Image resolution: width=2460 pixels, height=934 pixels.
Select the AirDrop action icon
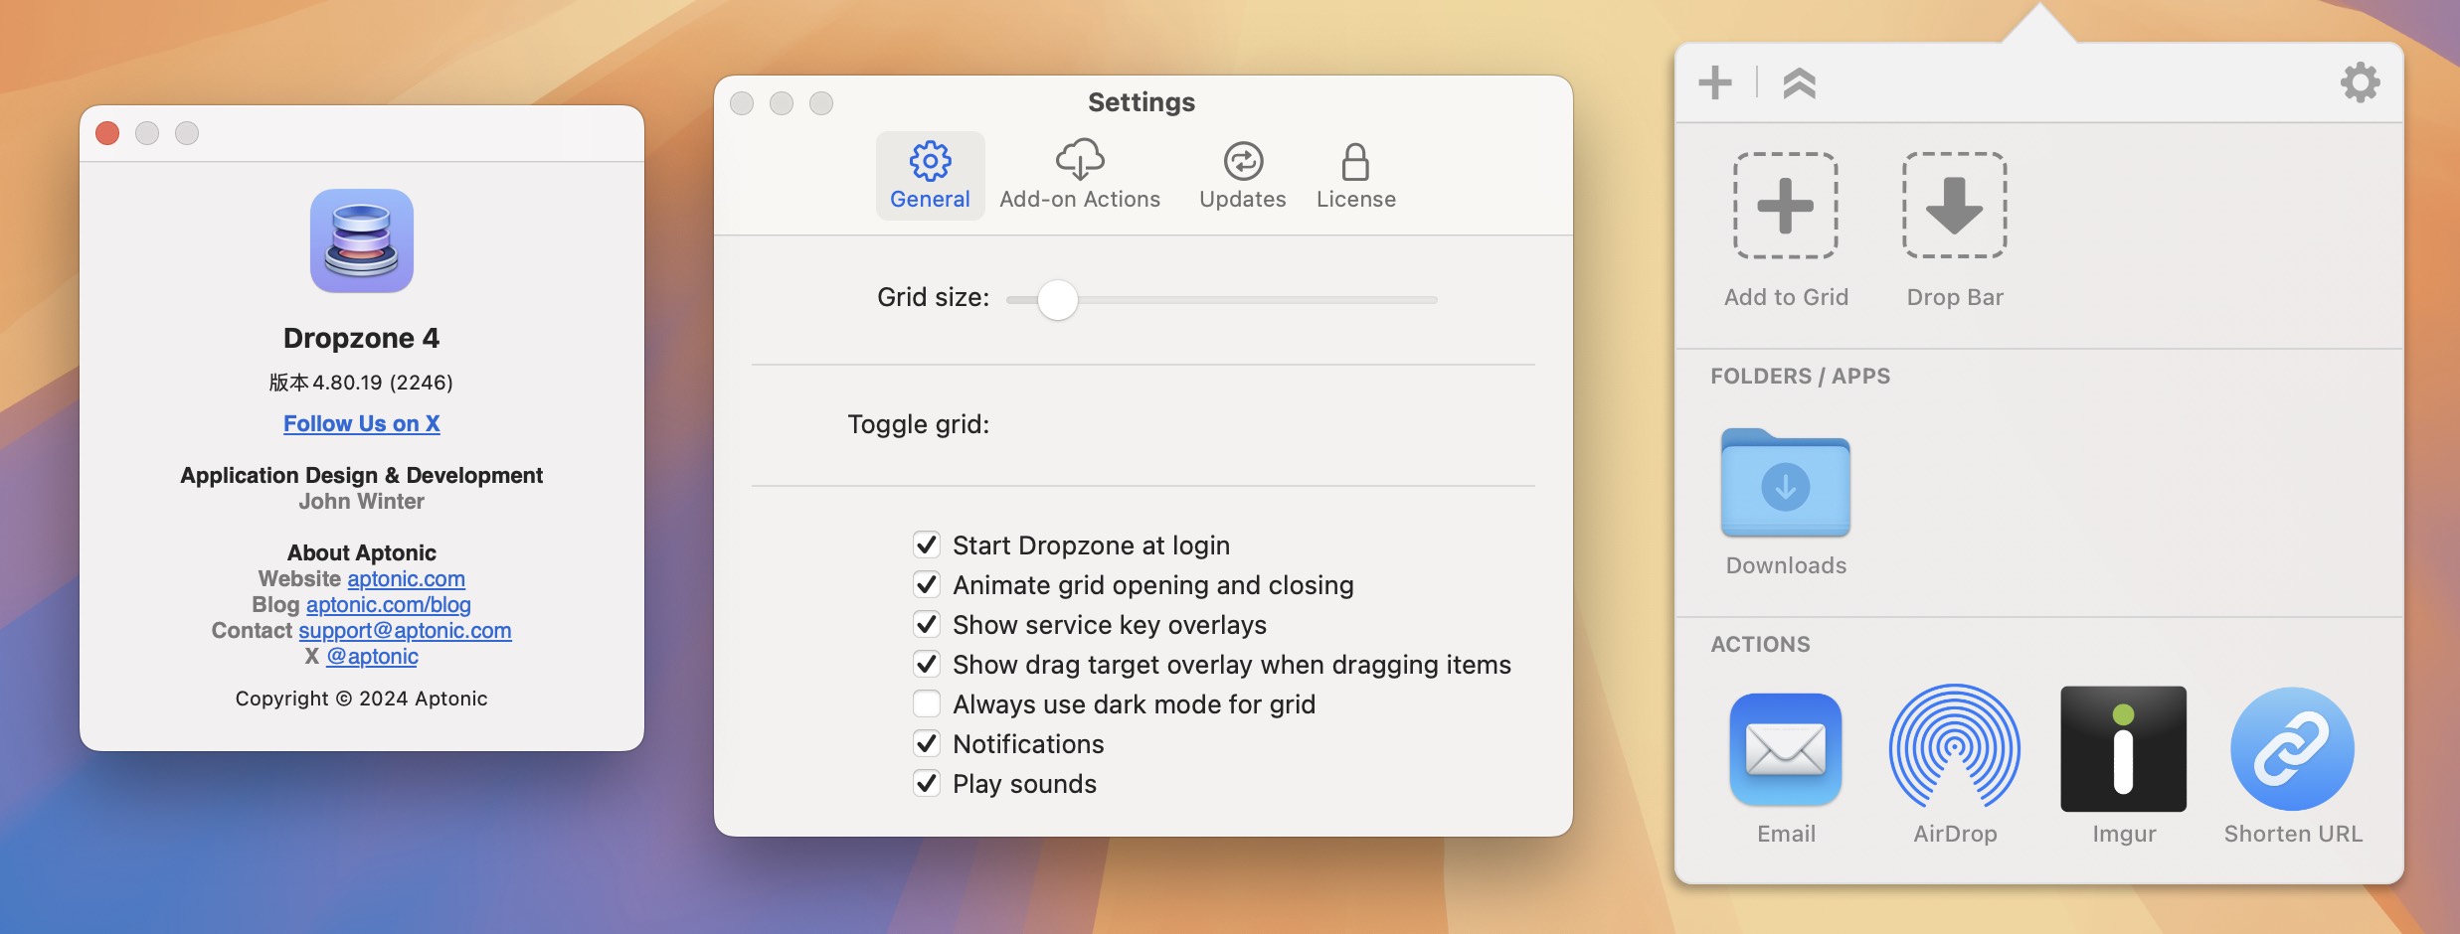pos(1955,747)
